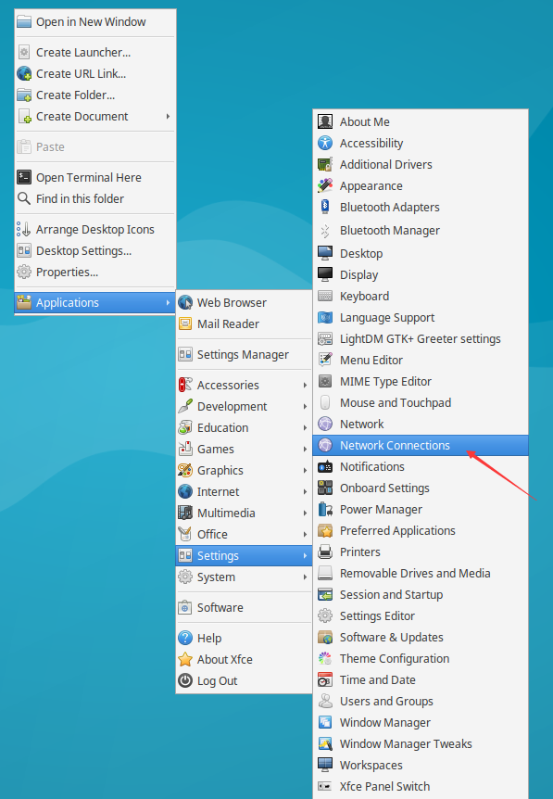The width and height of the screenshot is (553, 799).
Task: Click the Web Browser globe icon
Action: coord(185,303)
